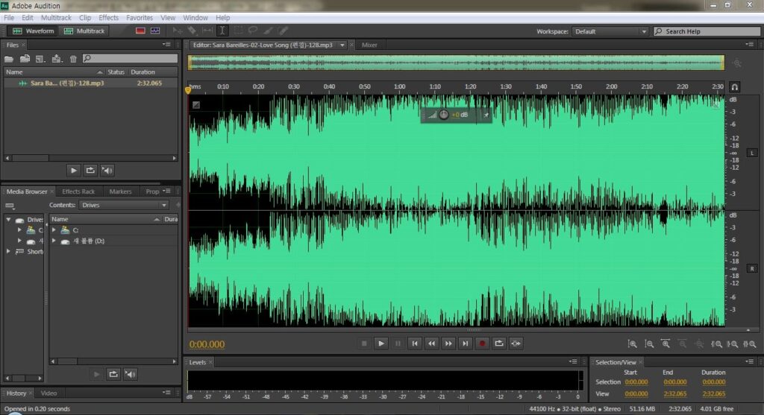Click the transport Play button
The height and width of the screenshot is (415, 764).
click(x=381, y=343)
